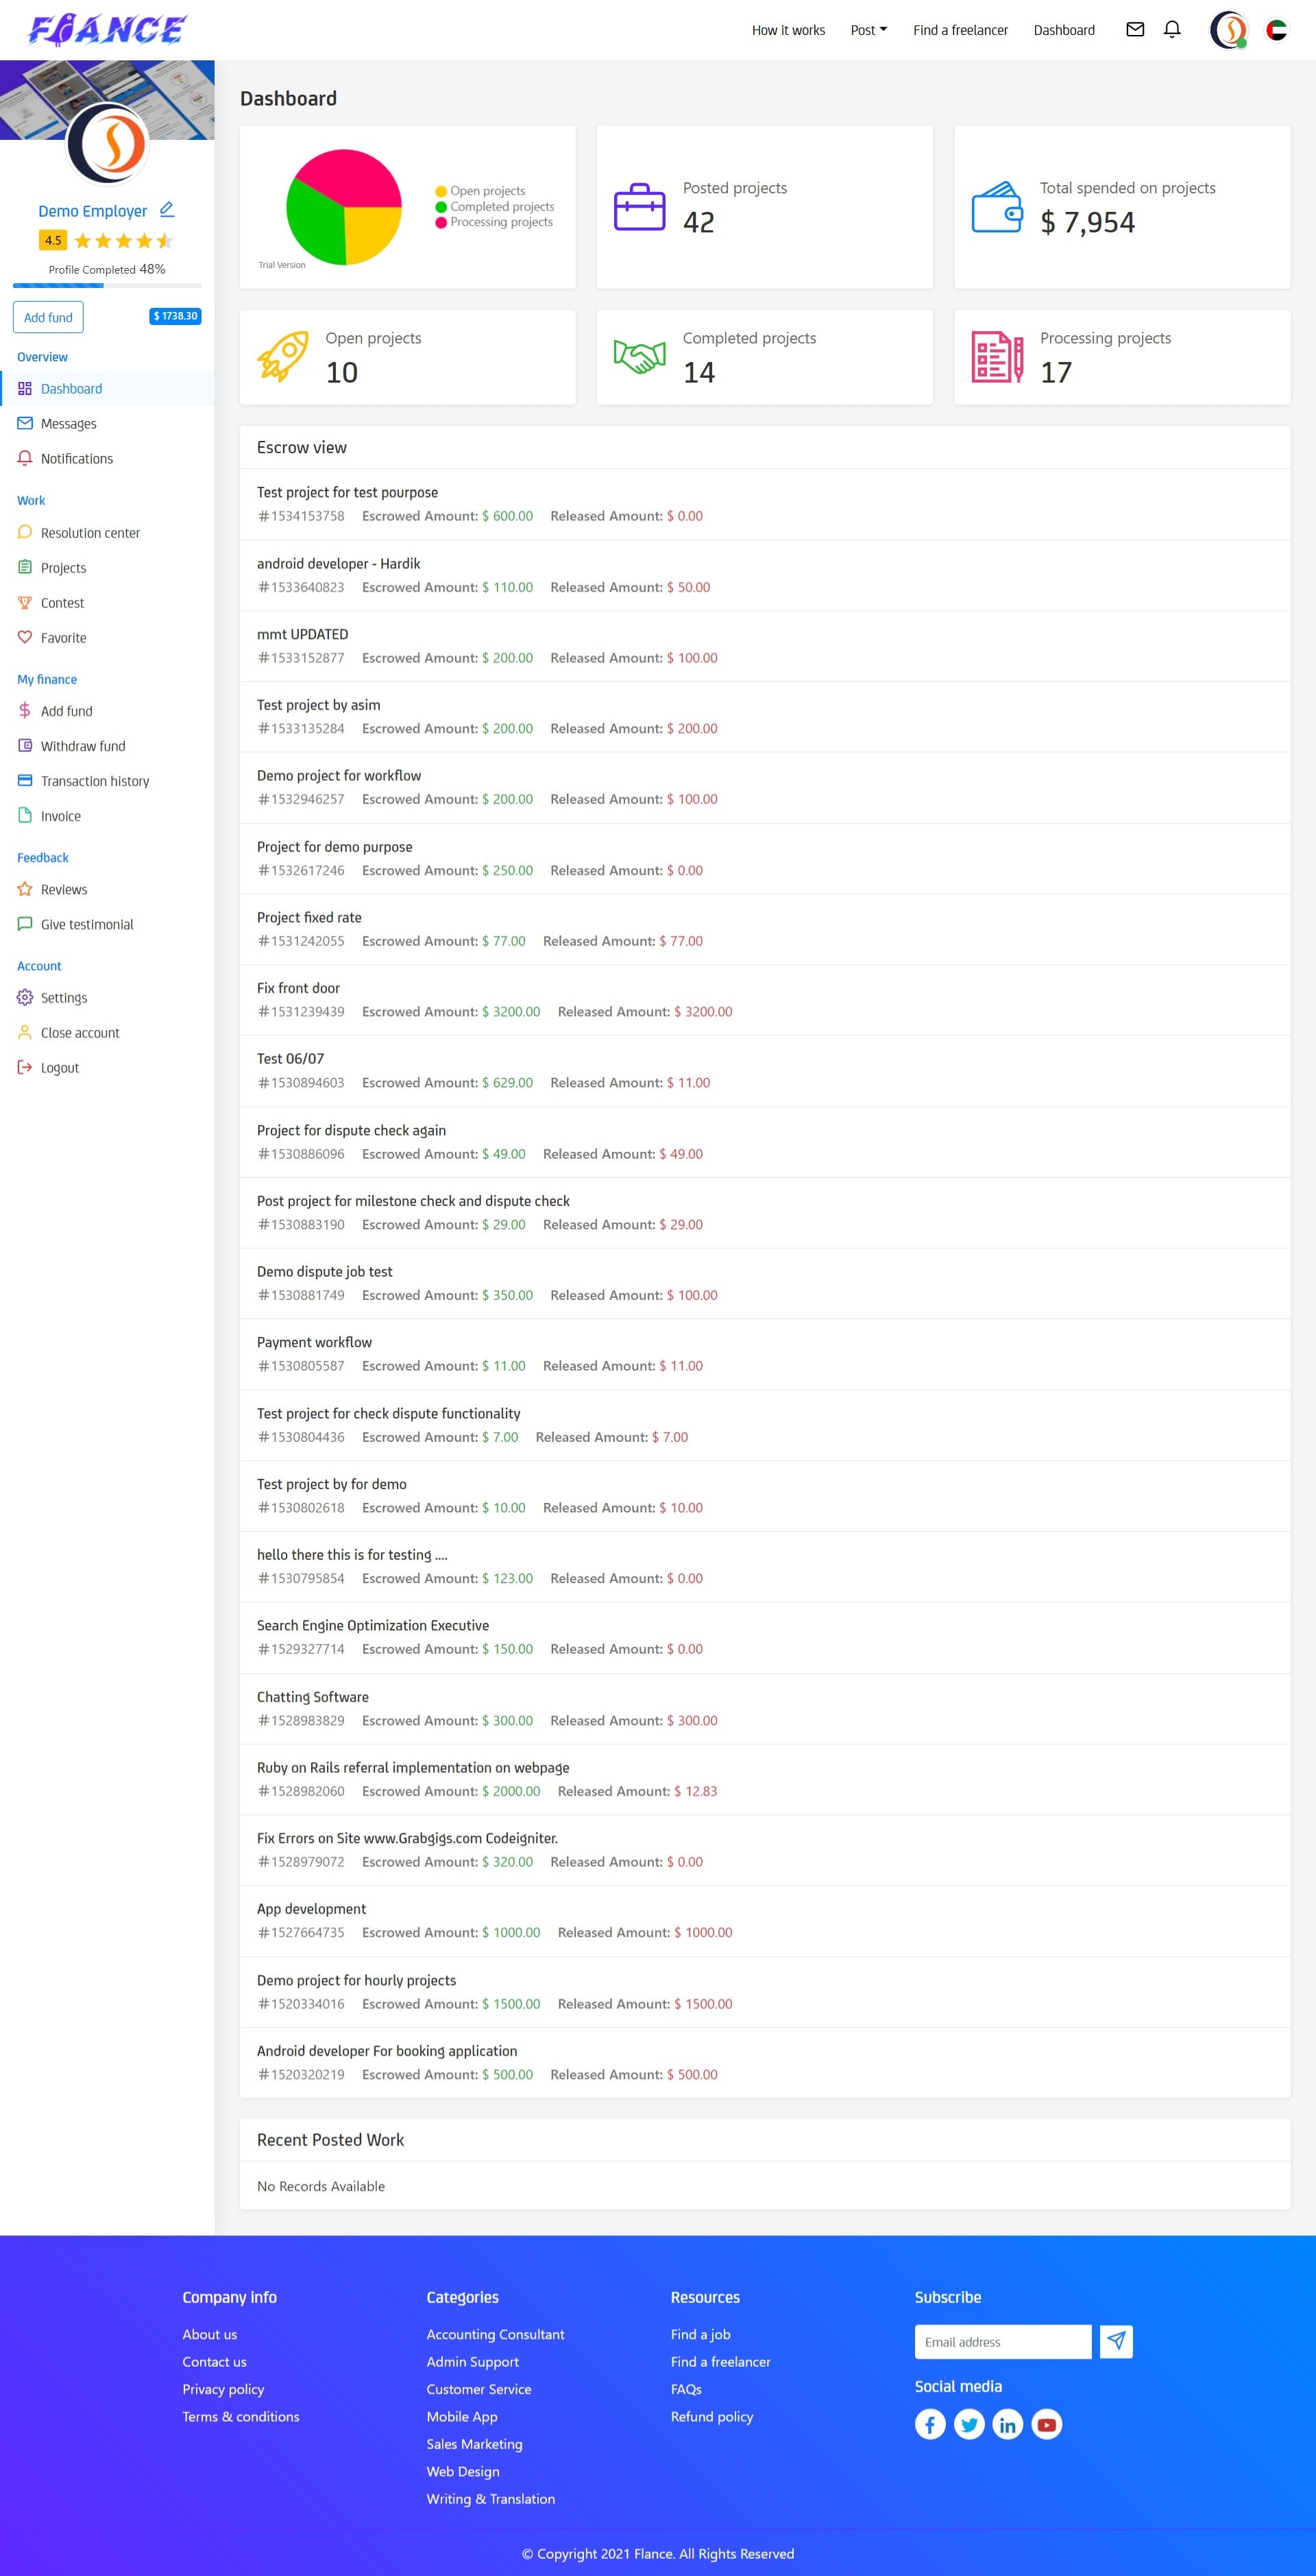The height and width of the screenshot is (2576, 1316).
Task: Open YouTube social media icon
Action: coord(1046,2424)
